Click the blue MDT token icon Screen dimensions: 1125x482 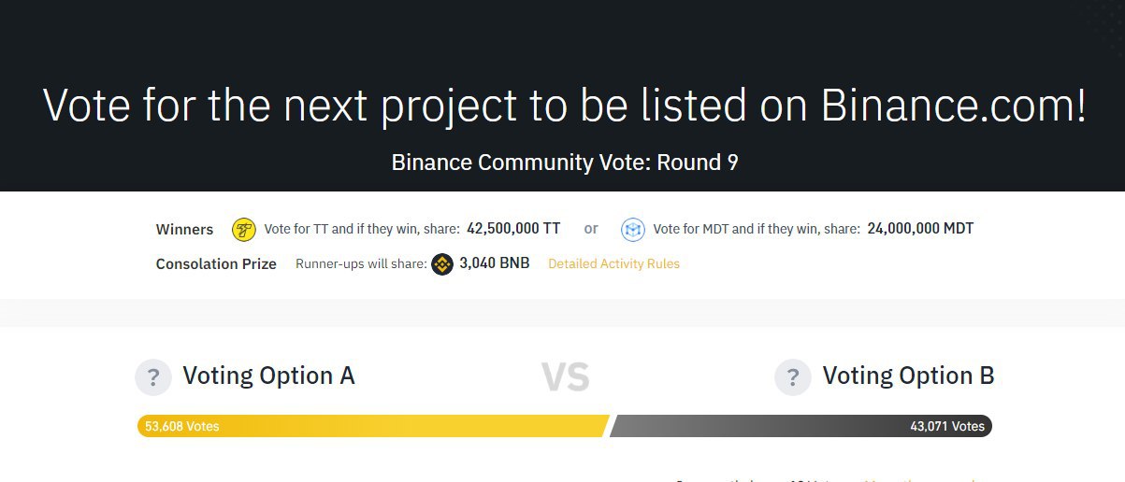[x=633, y=229]
